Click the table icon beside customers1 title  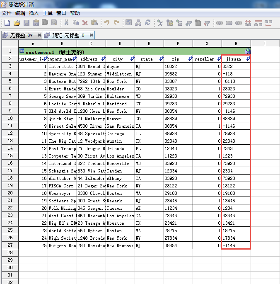[x=22, y=51]
